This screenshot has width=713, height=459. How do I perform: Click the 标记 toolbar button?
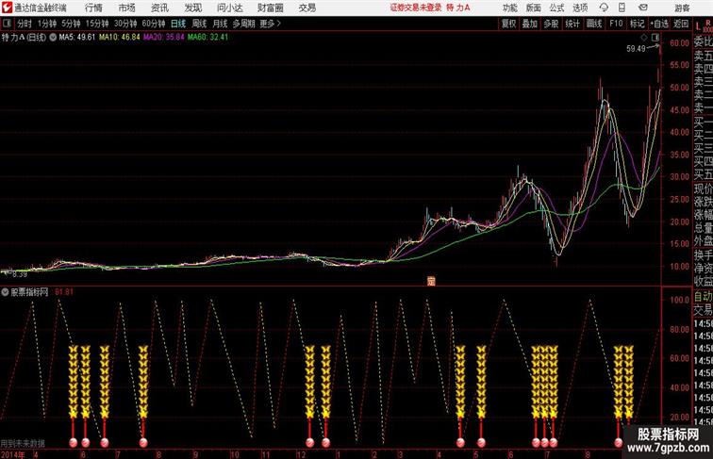[x=637, y=24]
